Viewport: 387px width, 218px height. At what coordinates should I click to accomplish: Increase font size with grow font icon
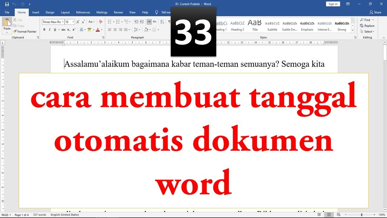click(x=78, y=22)
